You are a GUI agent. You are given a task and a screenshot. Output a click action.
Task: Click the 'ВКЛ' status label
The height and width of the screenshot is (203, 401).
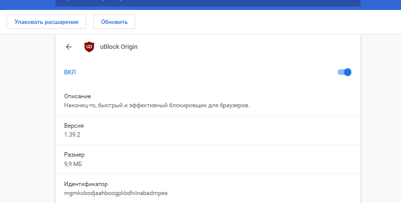[70, 72]
